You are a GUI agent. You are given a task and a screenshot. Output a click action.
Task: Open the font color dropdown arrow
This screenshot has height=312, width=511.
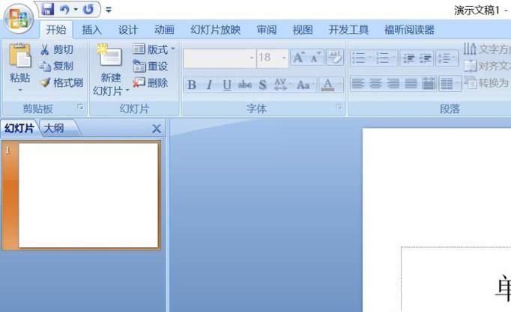pyautogui.click(x=339, y=85)
